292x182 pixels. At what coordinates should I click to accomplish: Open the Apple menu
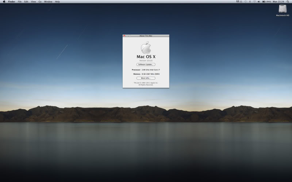(x=4, y=1)
